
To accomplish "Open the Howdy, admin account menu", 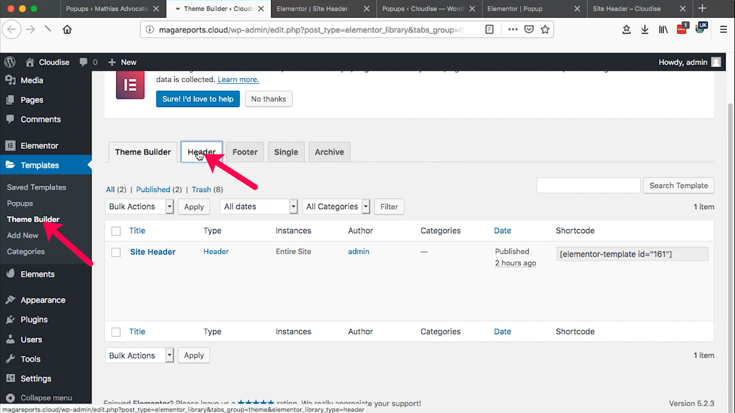I will 689,62.
